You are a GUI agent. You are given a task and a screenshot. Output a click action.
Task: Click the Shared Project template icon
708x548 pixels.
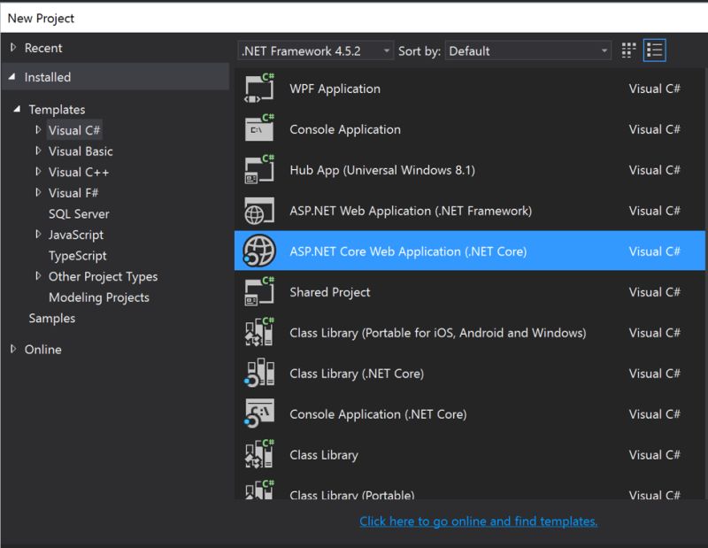pyautogui.click(x=258, y=292)
